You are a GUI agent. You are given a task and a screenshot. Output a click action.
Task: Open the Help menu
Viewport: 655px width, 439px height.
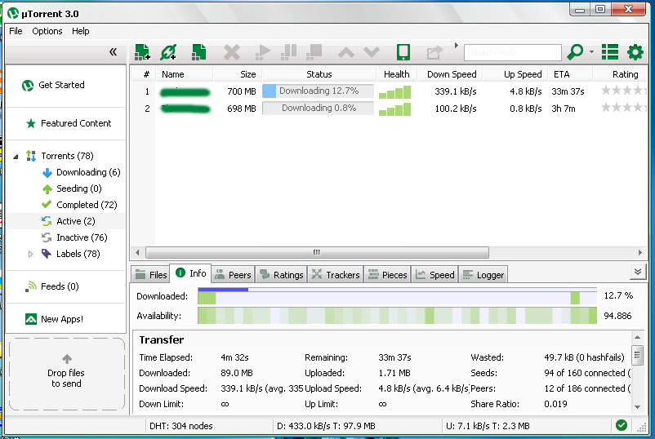81,31
